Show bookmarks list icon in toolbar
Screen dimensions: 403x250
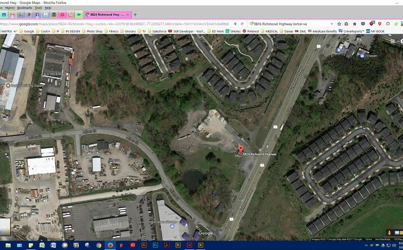pos(347,24)
